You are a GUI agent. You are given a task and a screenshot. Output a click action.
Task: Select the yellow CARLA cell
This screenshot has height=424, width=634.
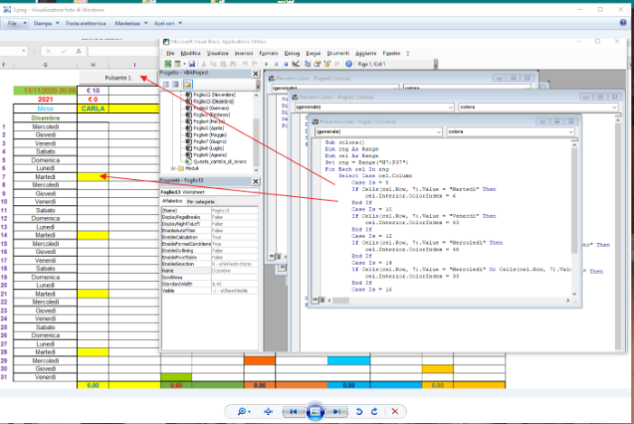[93, 108]
